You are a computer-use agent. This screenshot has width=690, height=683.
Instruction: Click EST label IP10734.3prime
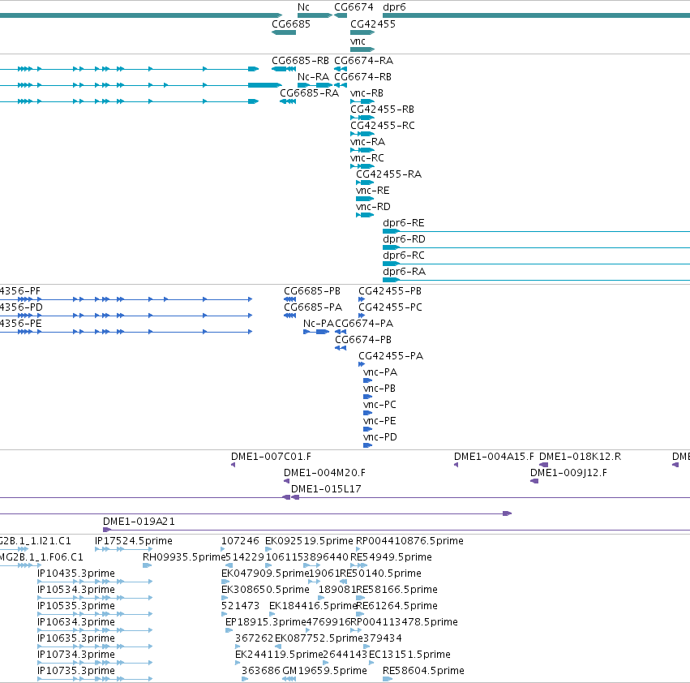pos(76,655)
